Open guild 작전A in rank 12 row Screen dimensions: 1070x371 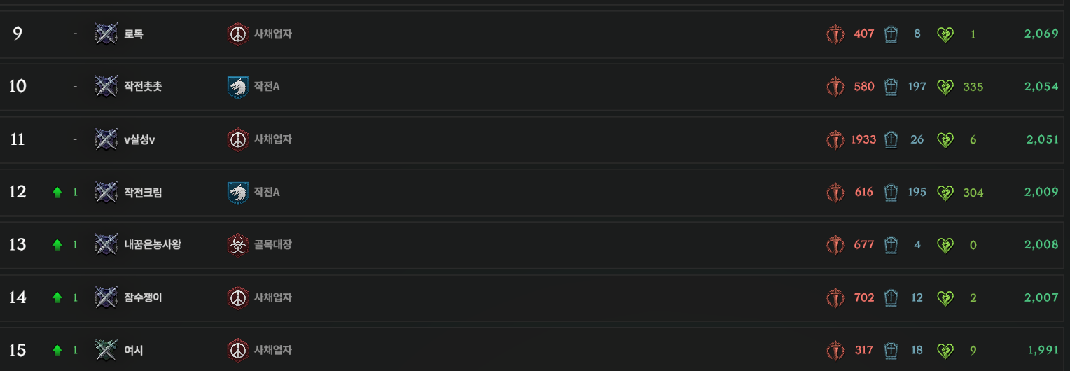(267, 192)
